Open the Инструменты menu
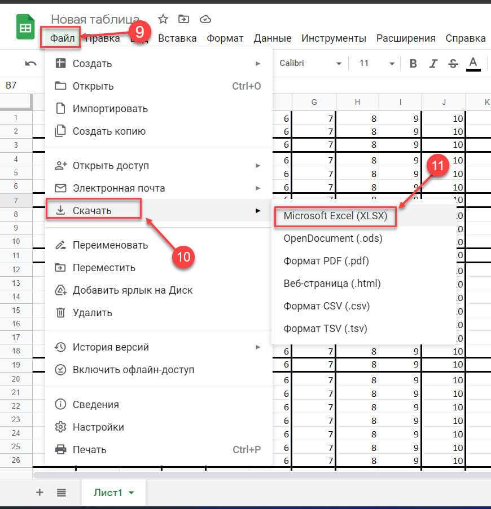This screenshot has width=491, height=509. [x=334, y=38]
